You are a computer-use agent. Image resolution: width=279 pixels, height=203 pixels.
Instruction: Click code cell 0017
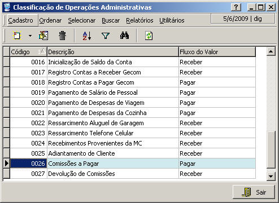28,72
